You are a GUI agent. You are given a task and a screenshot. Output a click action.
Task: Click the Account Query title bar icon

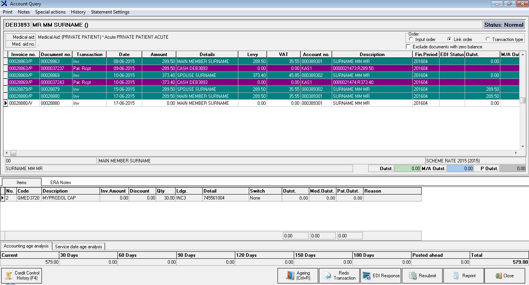pyautogui.click(x=4, y=4)
